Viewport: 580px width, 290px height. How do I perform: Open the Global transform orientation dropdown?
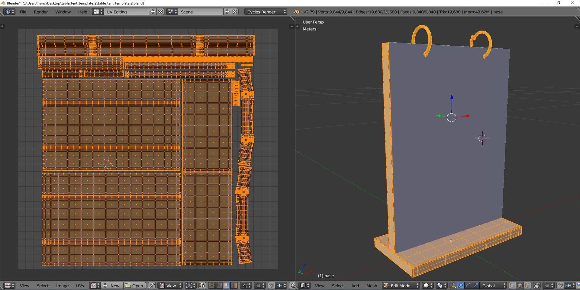click(x=493, y=285)
